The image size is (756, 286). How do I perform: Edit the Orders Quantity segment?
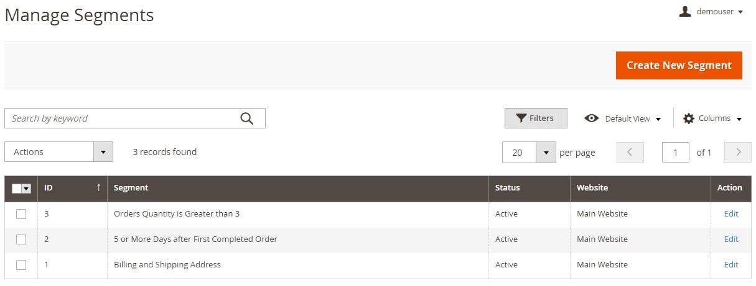pos(731,213)
